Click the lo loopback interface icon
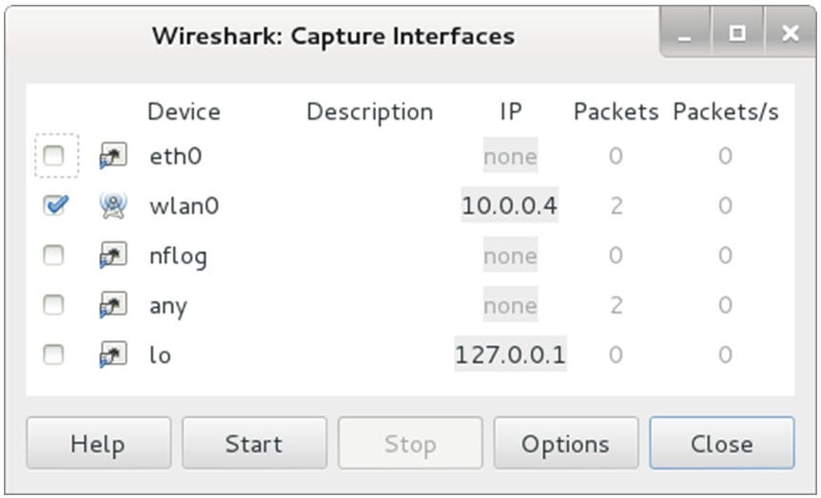The image size is (821, 498). pos(113,355)
